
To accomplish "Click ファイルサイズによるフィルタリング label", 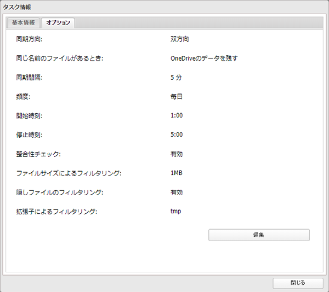I will (x=69, y=173).
